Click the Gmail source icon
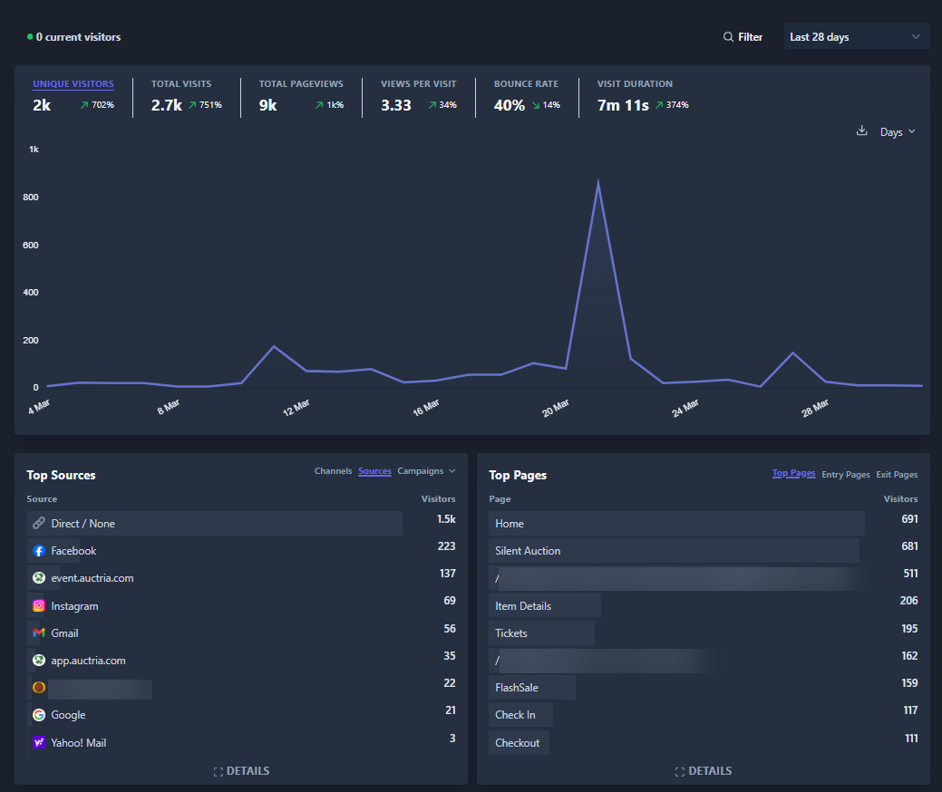 [x=39, y=633]
